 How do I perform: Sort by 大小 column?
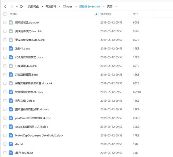click(x=136, y=14)
